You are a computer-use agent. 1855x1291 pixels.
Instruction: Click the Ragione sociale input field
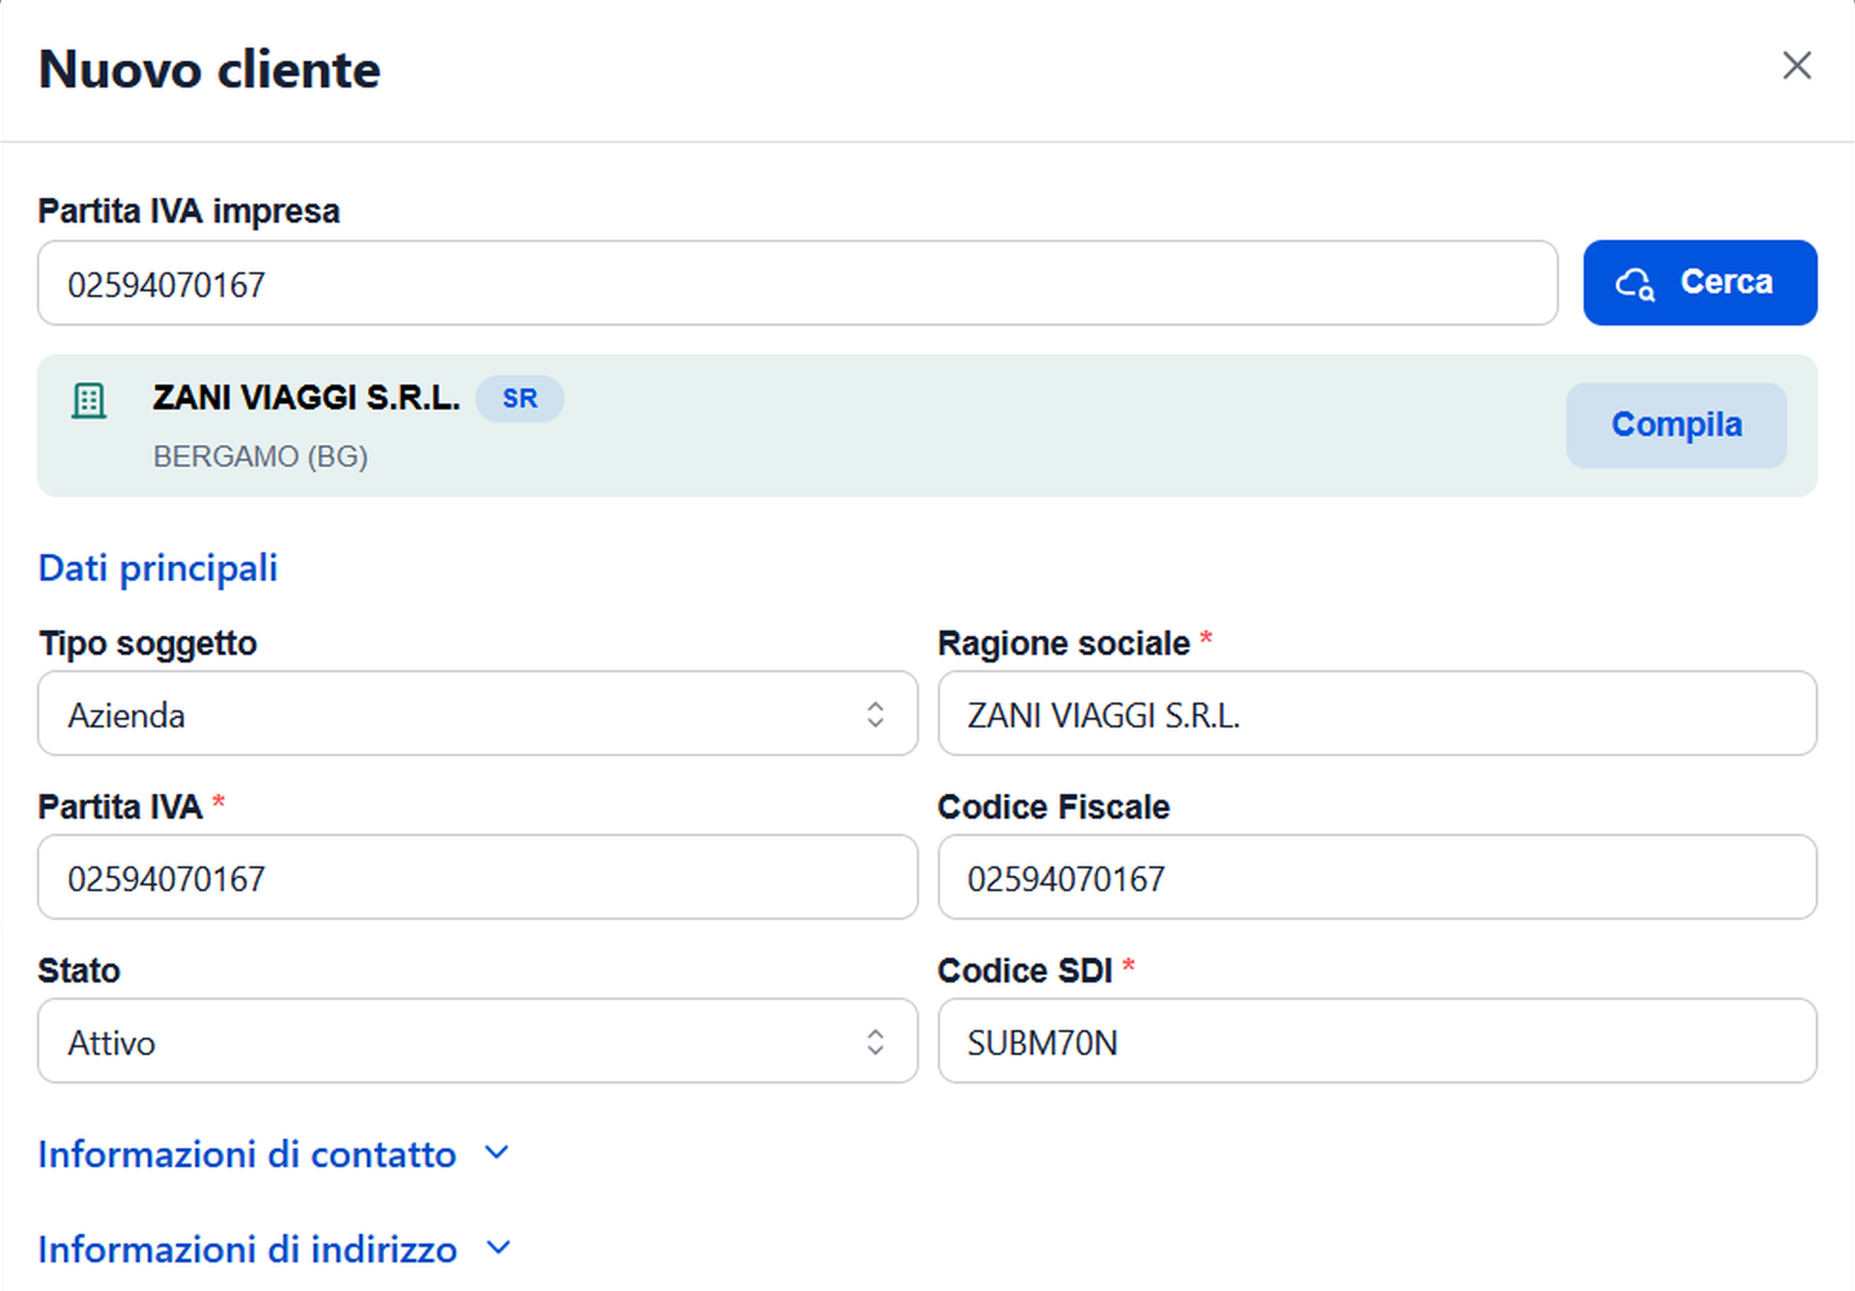click(1377, 713)
